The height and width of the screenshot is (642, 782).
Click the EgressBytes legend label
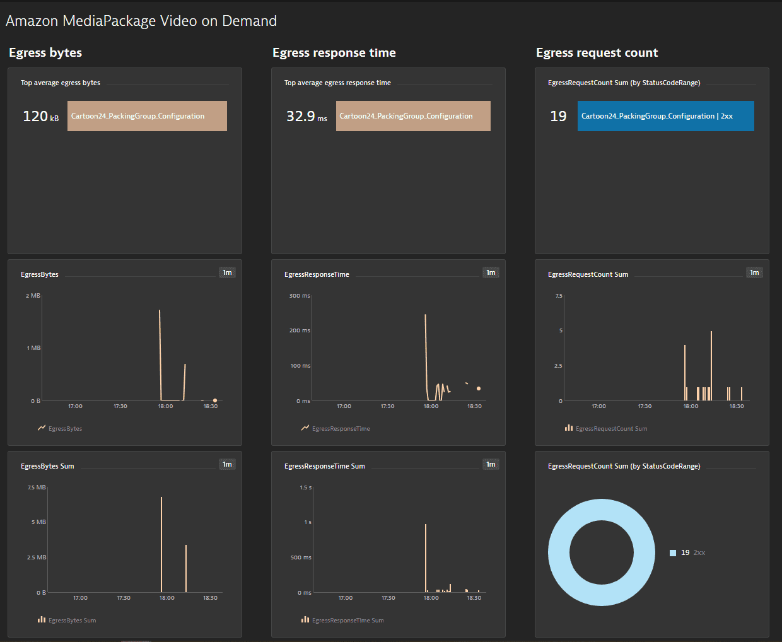click(66, 429)
